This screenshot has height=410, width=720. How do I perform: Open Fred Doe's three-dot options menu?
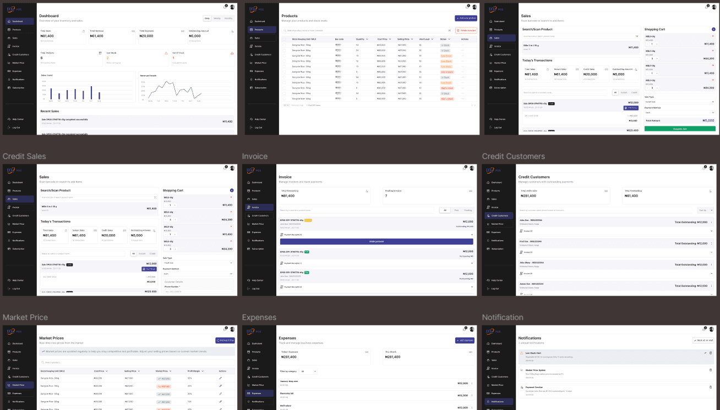(x=711, y=243)
